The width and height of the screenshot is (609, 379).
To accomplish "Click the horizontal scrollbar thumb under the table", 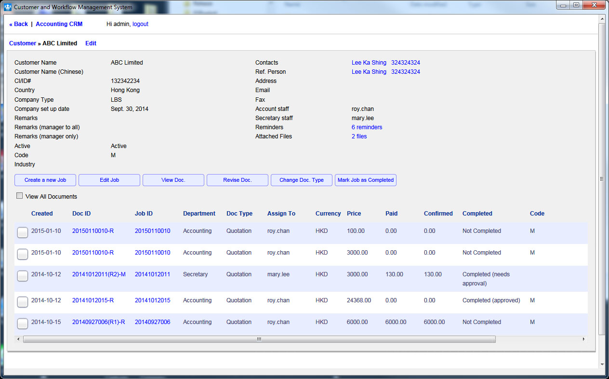I will click(259, 339).
